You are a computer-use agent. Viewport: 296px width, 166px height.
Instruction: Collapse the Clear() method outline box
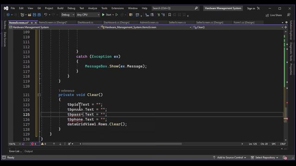(x=39, y=95)
